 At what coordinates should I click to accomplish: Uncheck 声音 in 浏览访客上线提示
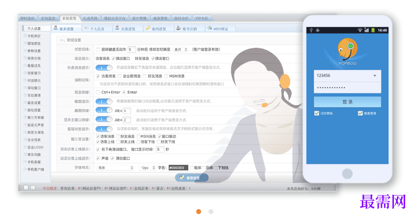tap(98, 158)
